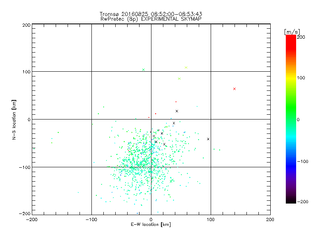Click the y-axis tick label '-100'
The width and height of the screenshot is (318, 239).
pyautogui.click(x=25, y=167)
